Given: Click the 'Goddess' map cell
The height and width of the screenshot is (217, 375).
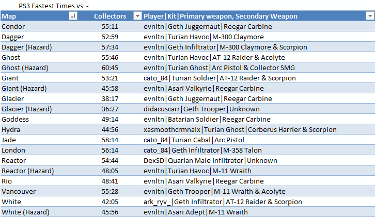Looking at the screenshot, I should 39,119.
